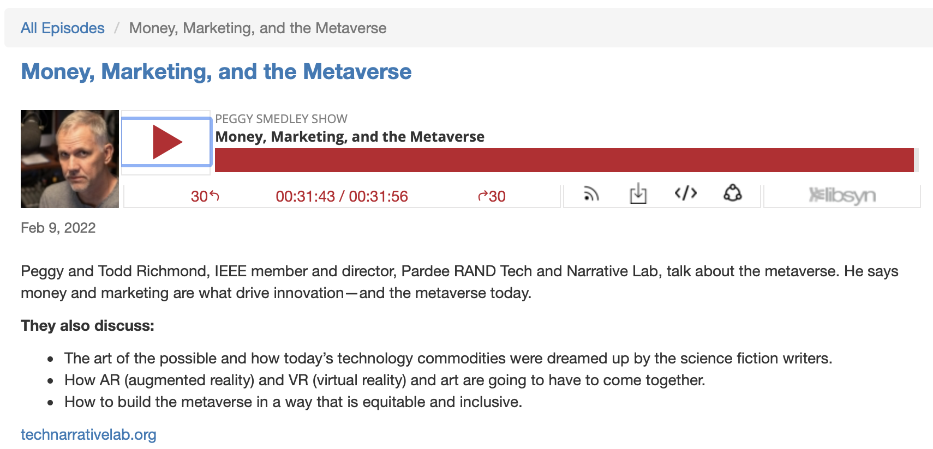Play the podcast episode
The width and height of the screenshot is (933, 449).
tap(166, 142)
